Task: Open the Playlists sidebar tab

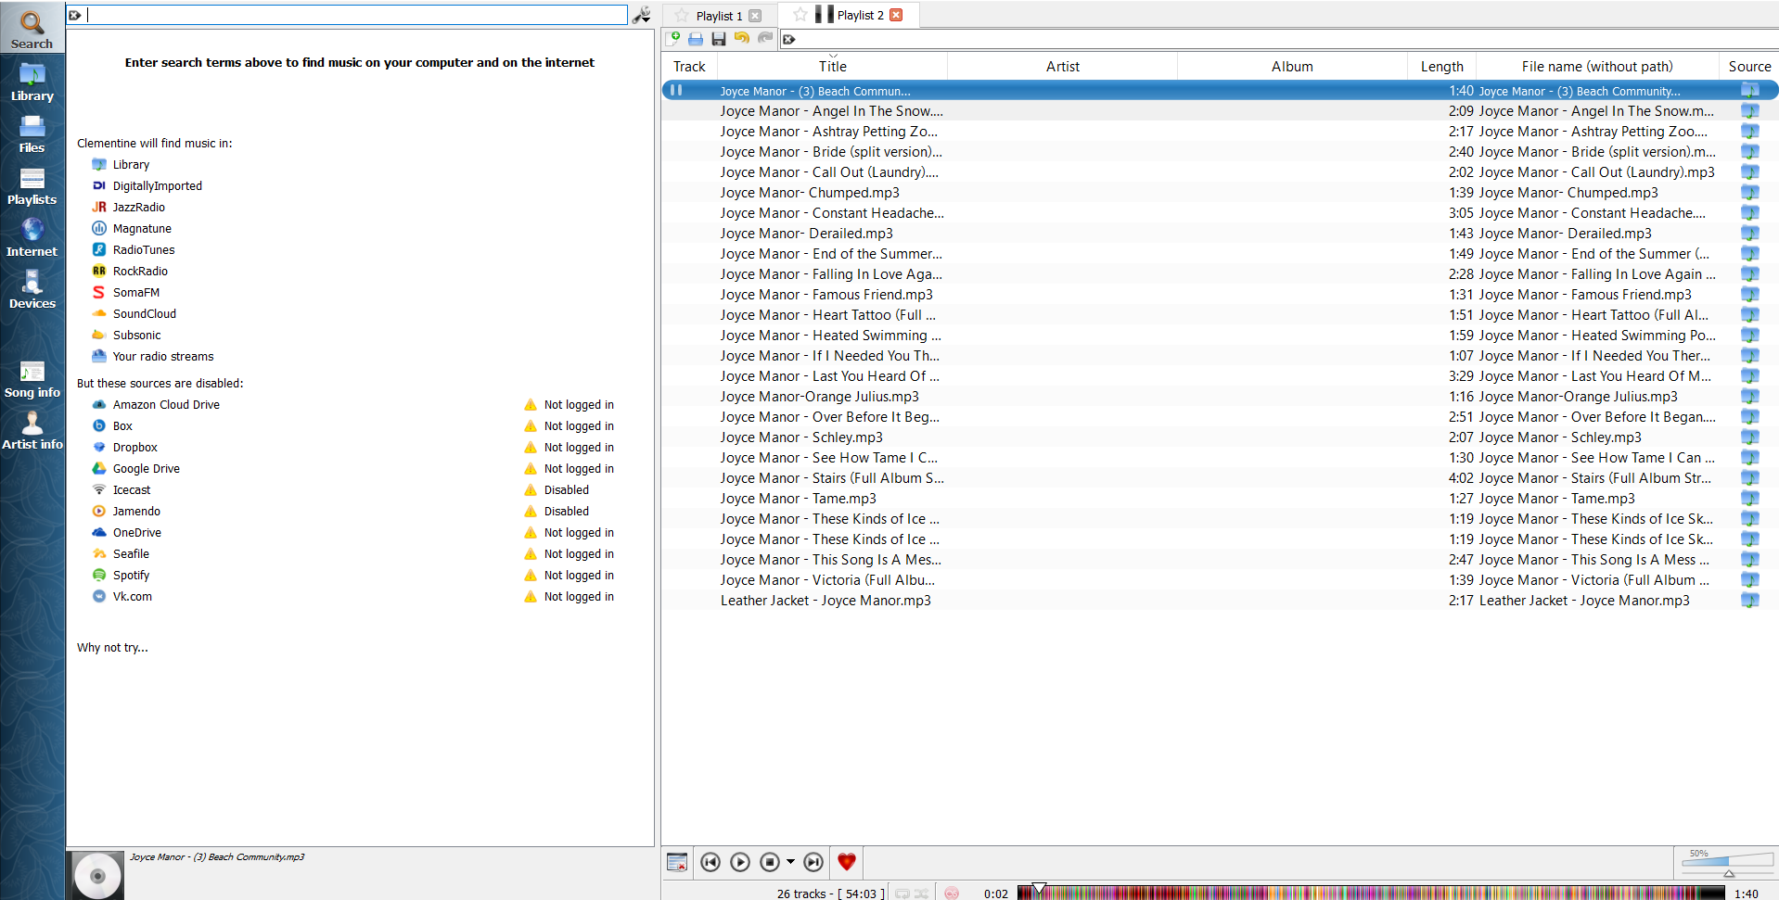Action: pyautogui.click(x=32, y=185)
